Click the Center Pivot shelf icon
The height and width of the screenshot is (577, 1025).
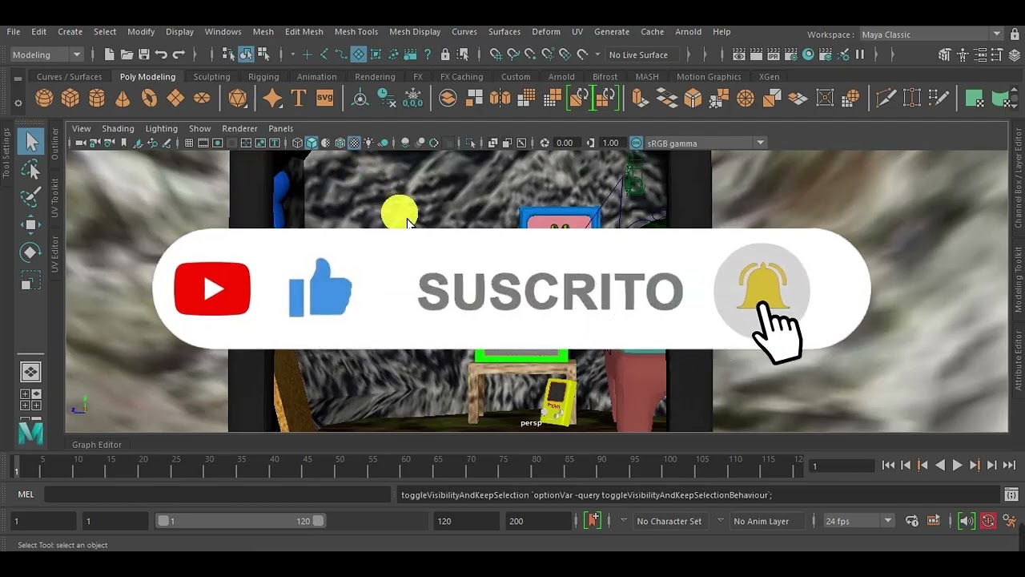coord(360,98)
